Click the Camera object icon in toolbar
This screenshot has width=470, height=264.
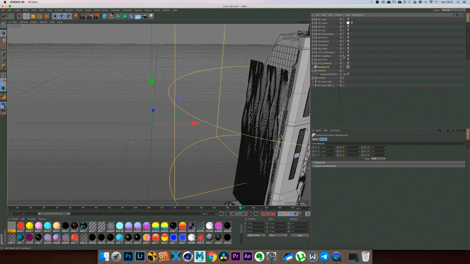pyautogui.click(x=145, y=16)
